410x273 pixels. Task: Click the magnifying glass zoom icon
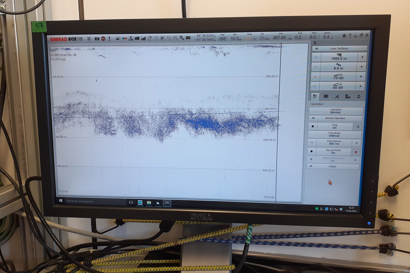(x=182, y=38)
